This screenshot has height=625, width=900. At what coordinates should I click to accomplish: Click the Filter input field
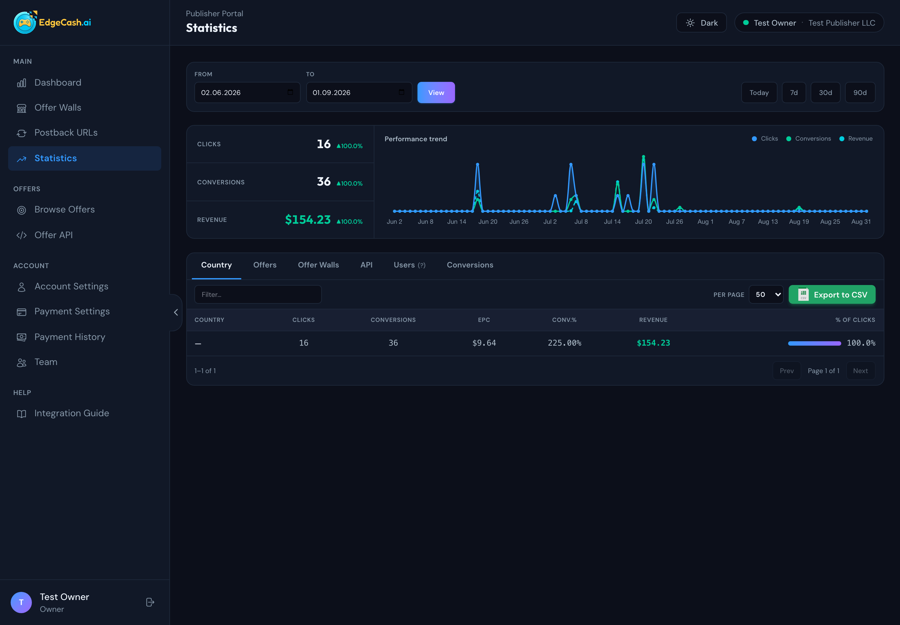[258, 294]
